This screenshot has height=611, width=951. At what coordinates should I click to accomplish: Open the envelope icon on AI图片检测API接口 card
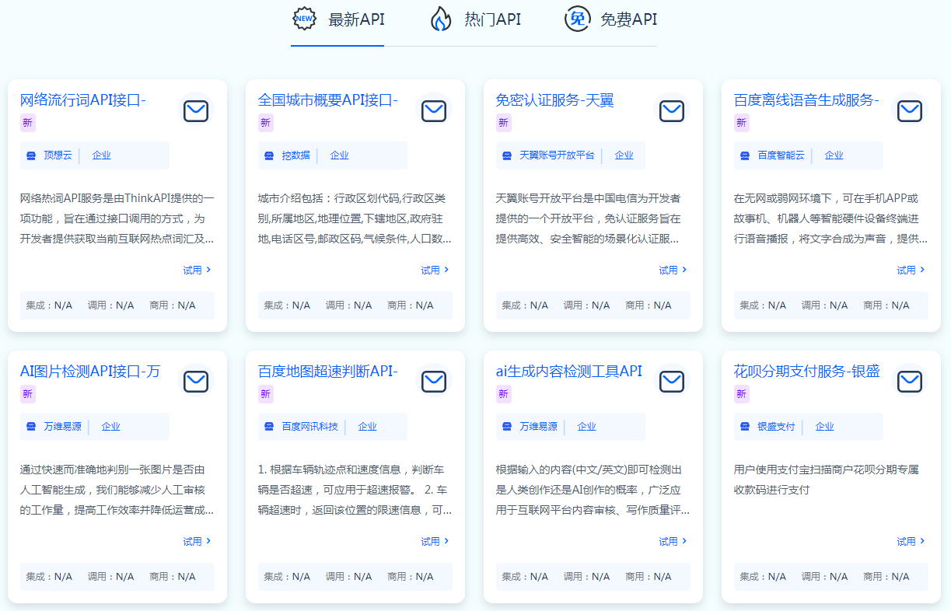pyautogui.click(x=195, y=382)
